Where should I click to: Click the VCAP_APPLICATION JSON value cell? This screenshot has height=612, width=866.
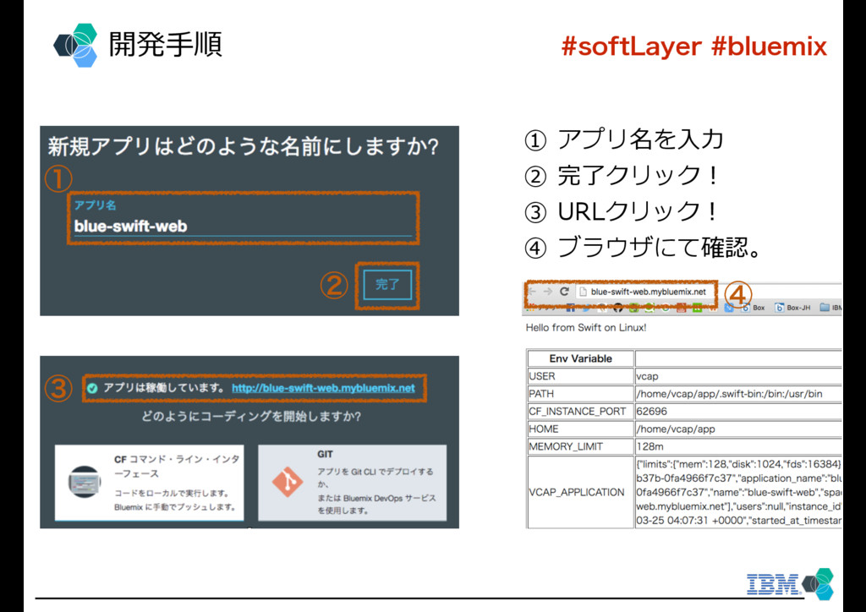point(739,492)
